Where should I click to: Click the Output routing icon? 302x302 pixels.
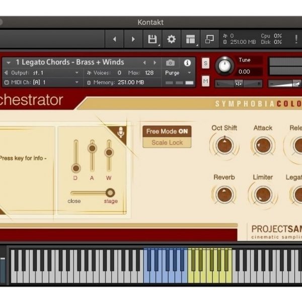6,73
